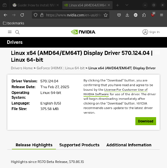This screenshot has height=168, width=167.
Task: Open Firefox application menu
Action: 161,15
